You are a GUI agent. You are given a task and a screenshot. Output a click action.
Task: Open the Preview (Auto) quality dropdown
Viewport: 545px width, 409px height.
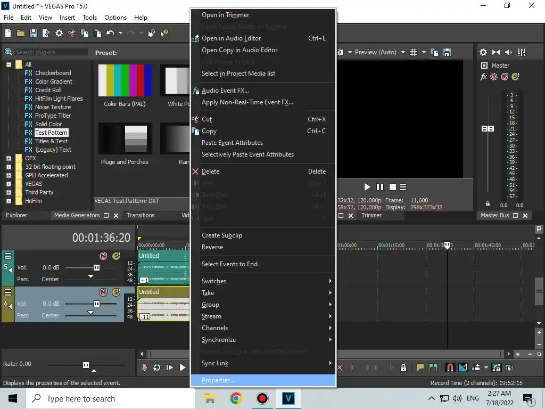[403, 52]
